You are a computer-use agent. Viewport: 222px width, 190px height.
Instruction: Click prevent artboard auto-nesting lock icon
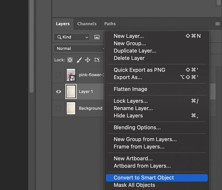click(x=97, y=60)
